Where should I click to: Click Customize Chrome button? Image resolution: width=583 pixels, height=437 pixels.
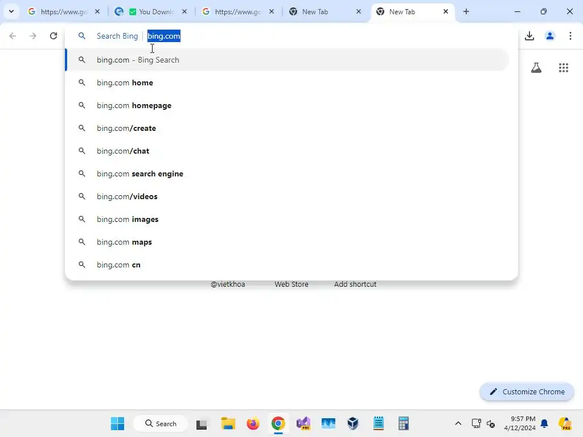[x=527, y=391]
